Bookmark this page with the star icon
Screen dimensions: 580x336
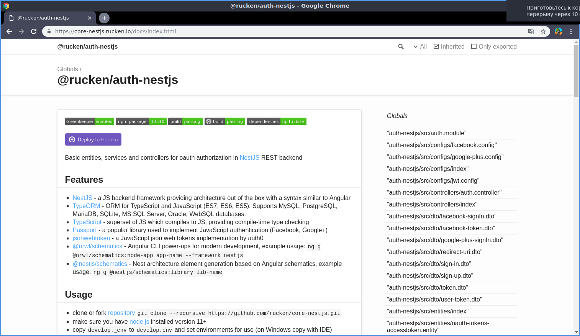coord(543,31)
